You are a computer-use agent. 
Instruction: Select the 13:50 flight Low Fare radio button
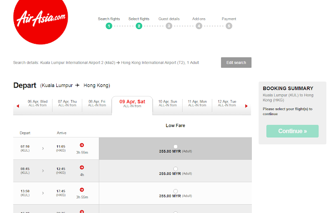[175, 191]
